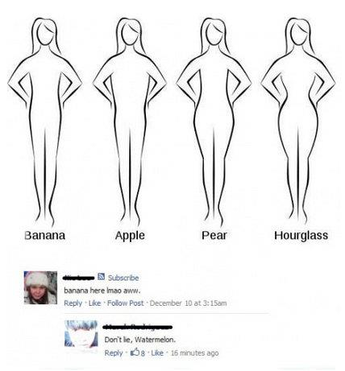Viewport: 345px width, 371px height.
Task: Click Follow Post on first comment
Action: 126,303
